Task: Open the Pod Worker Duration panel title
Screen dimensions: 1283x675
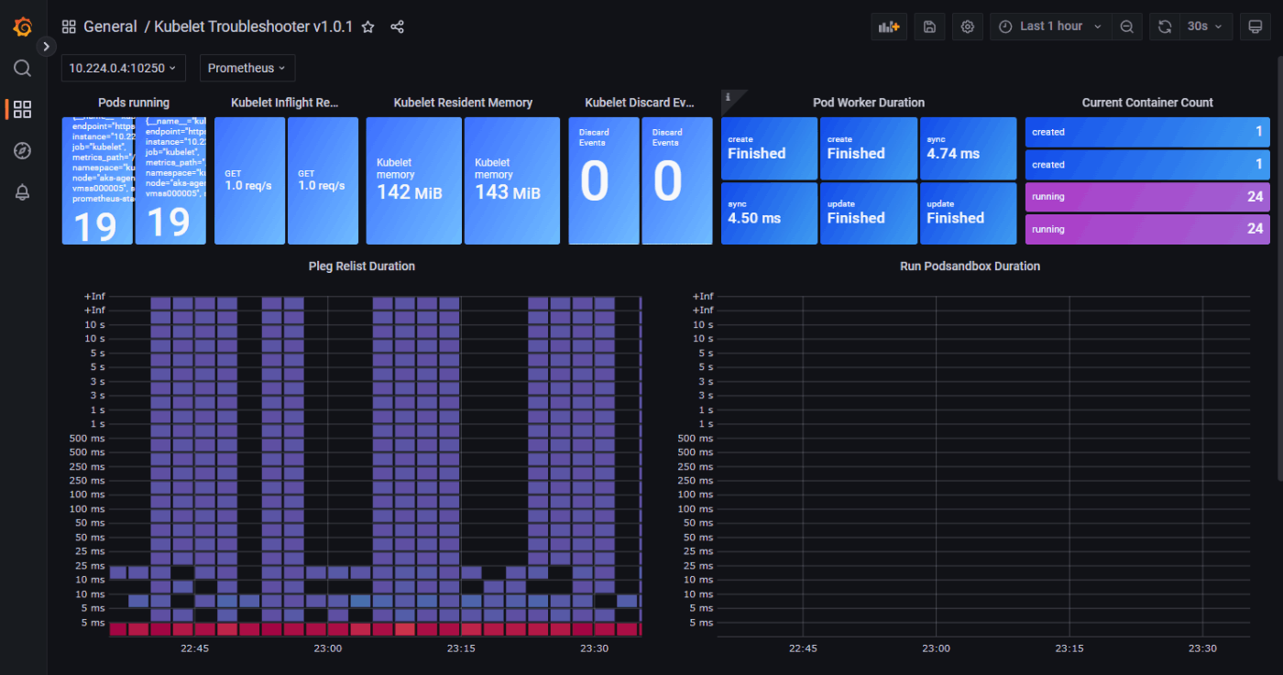Action: (x=869, y=103)
